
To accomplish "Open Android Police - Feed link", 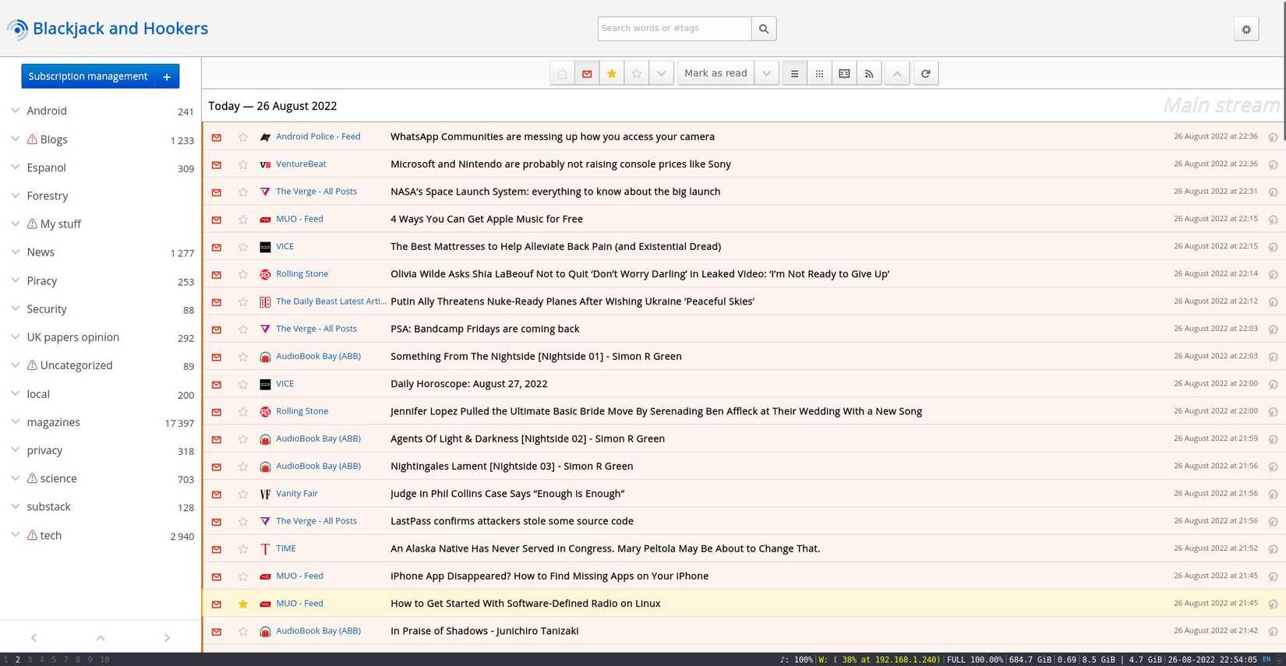I will [318, 136].
